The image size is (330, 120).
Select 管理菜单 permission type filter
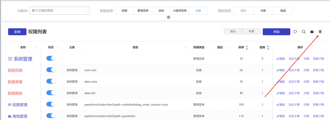click(x=143, y=11)
